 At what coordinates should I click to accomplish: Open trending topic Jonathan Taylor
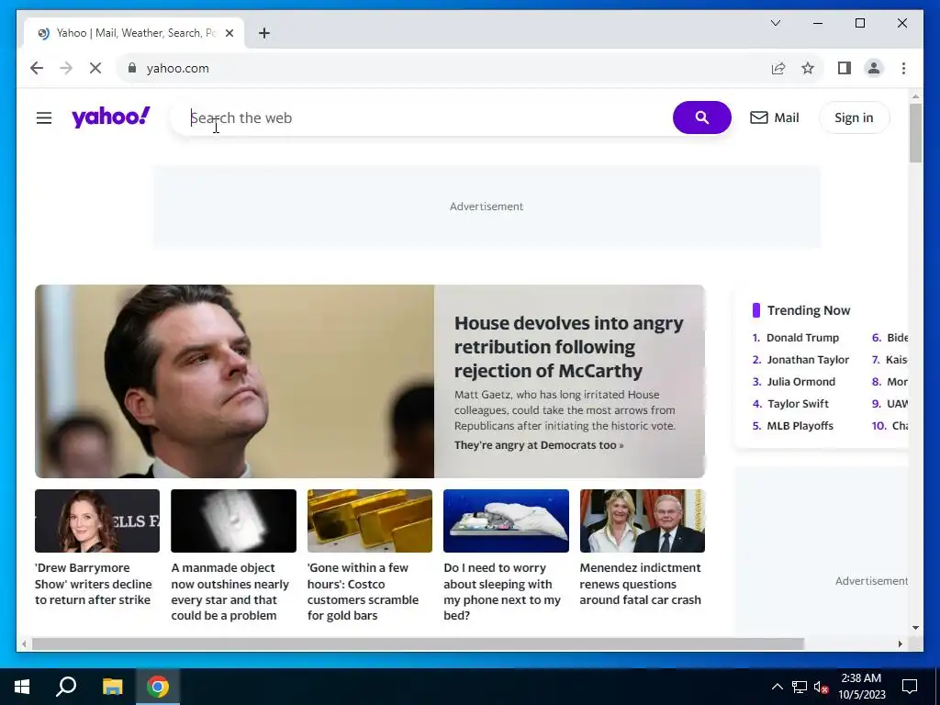(x=808, y=360)
